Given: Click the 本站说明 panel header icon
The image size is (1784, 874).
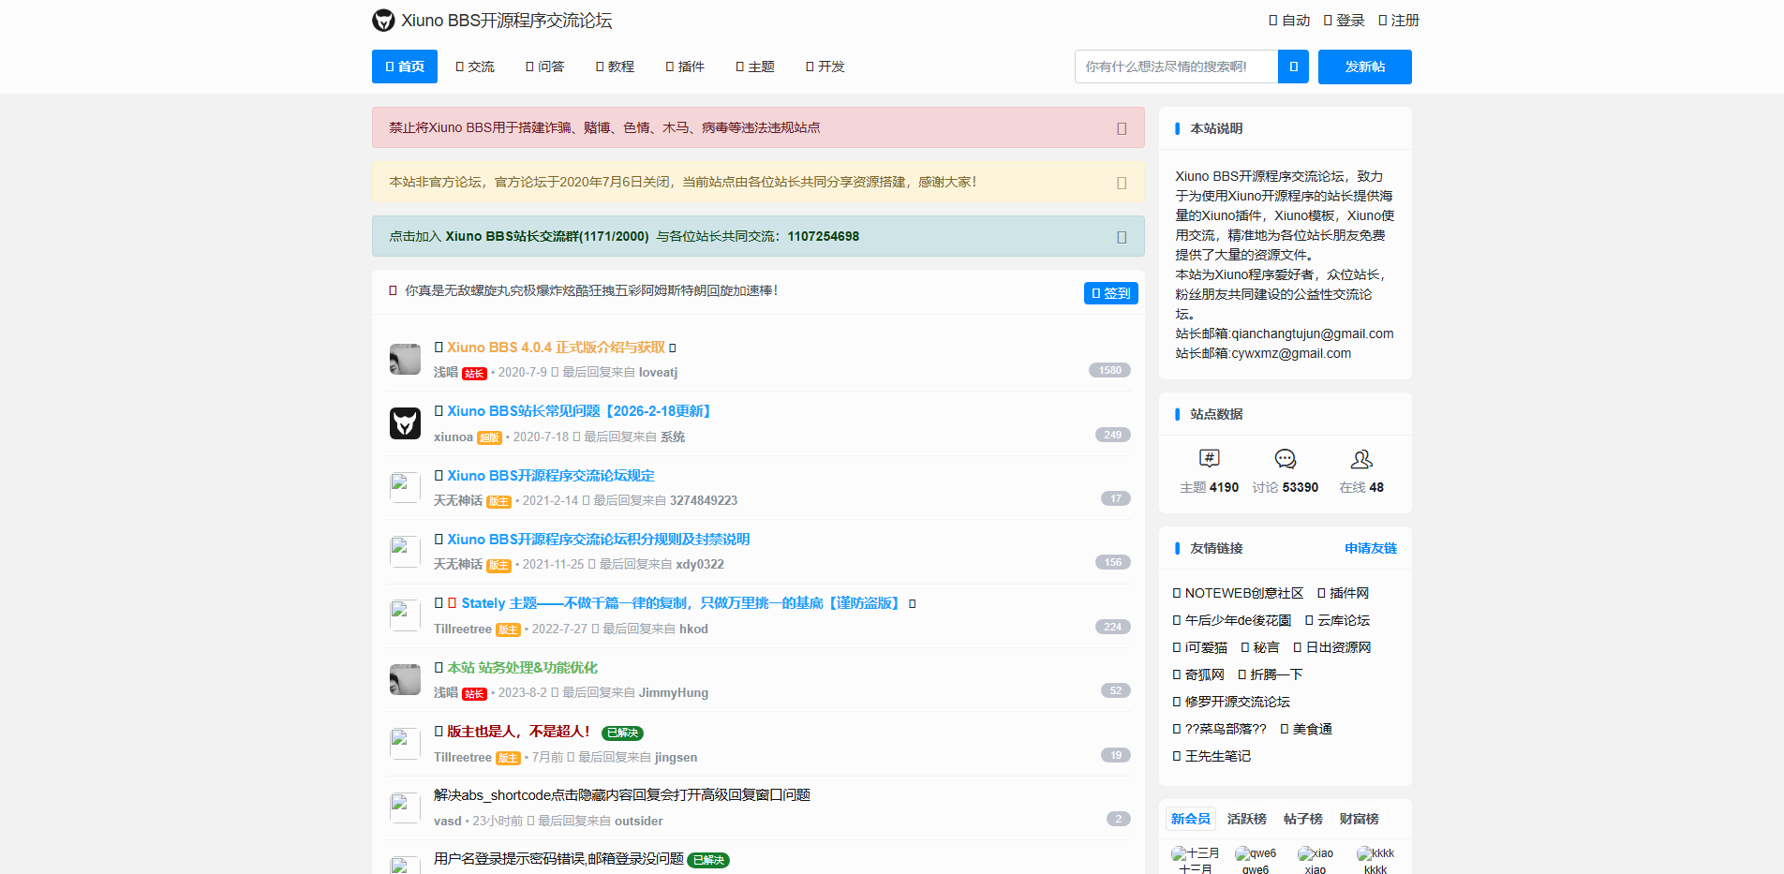Looking at the screenshot, I should [1178, 128].
